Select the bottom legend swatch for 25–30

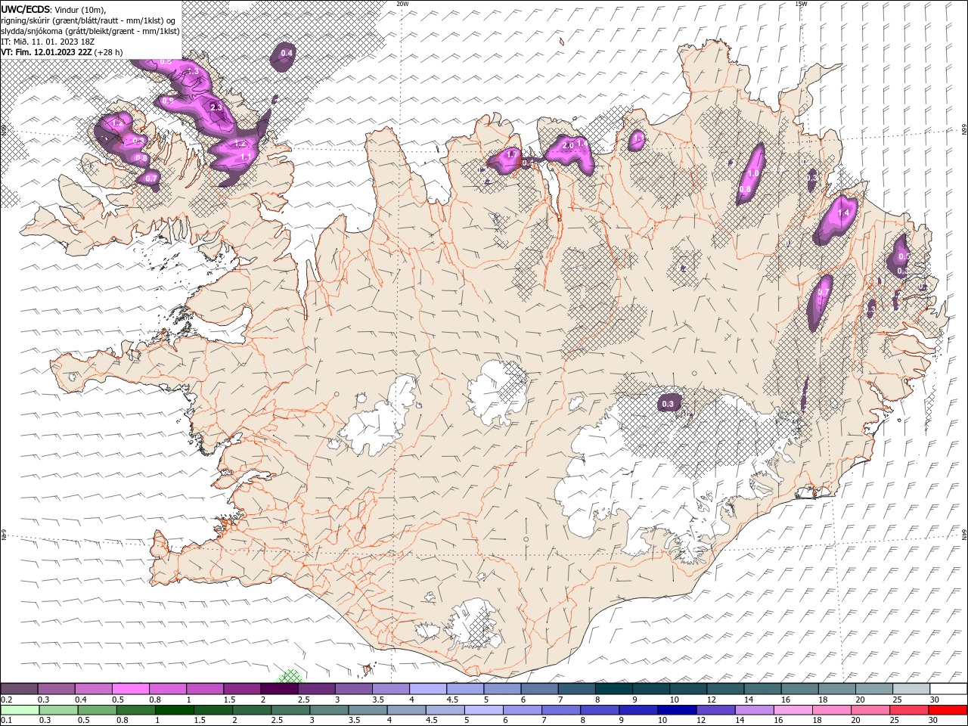[x=907, y=710]
